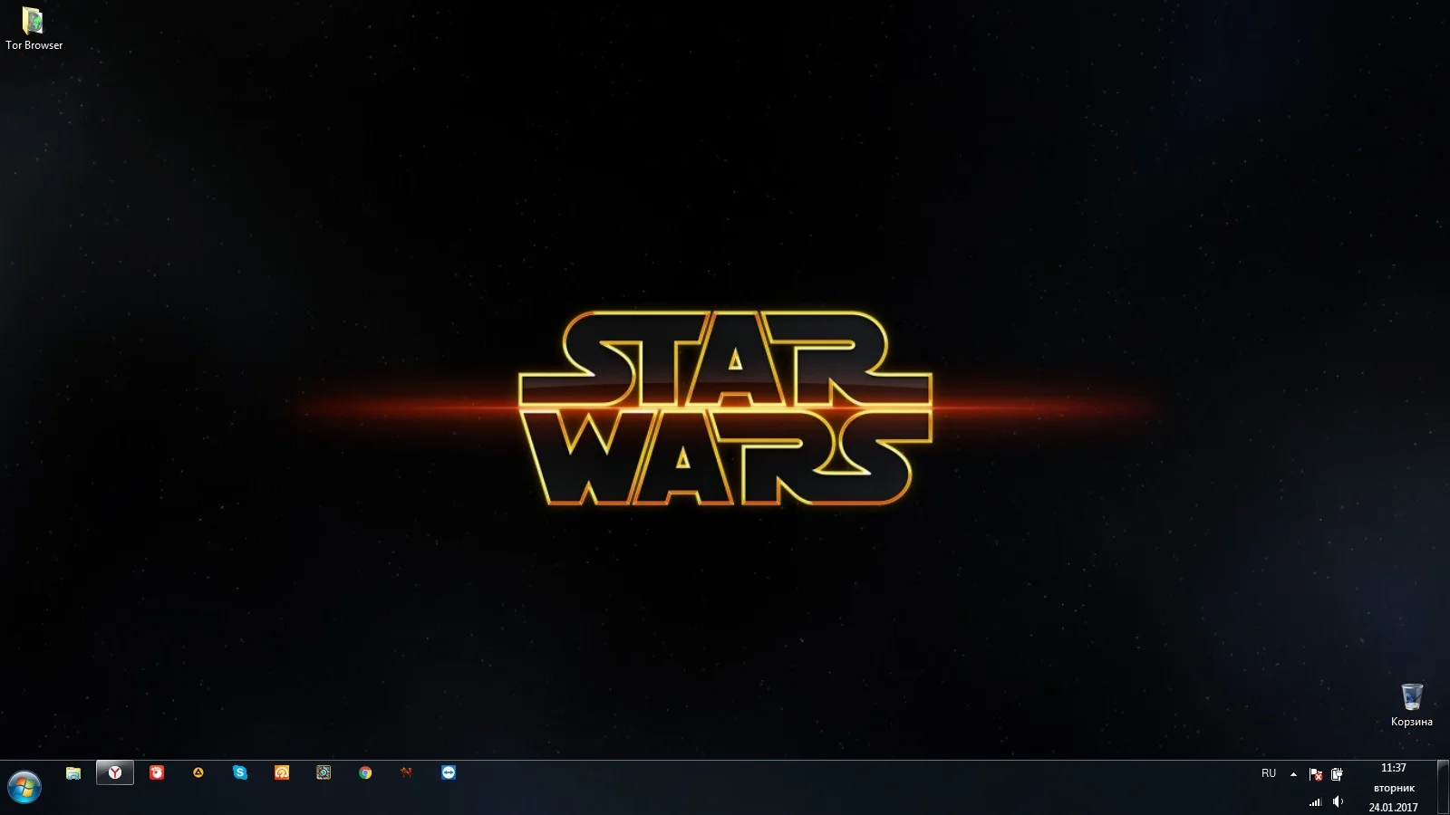This screenshot has height=815, width=1450.
Task: Open the volume speaker tray icon
Action: (1338, 801)
